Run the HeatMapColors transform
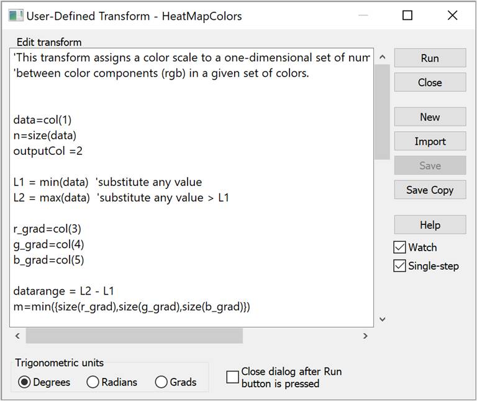Viewport: 477px width, 401px height. (x=430, y=58)
